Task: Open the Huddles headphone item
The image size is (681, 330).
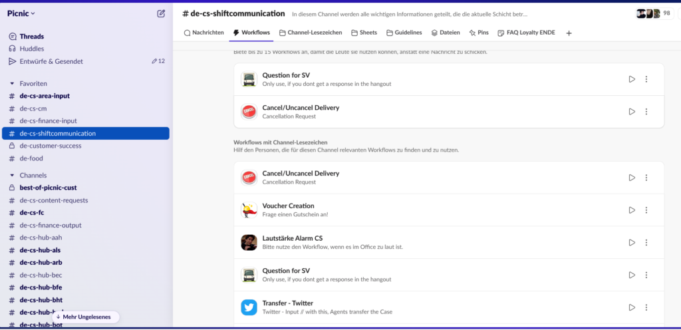Action: [31, 49]
